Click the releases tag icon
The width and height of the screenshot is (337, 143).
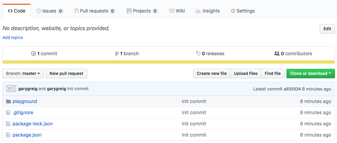[x=198, y=54]
